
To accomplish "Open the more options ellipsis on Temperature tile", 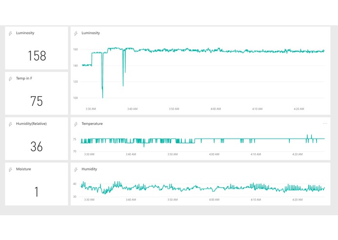I will click(325, 123).
